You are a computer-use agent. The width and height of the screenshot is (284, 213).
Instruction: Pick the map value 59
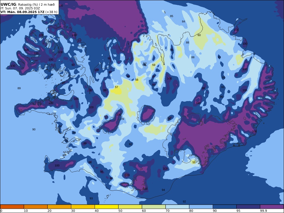pos(154,65)
